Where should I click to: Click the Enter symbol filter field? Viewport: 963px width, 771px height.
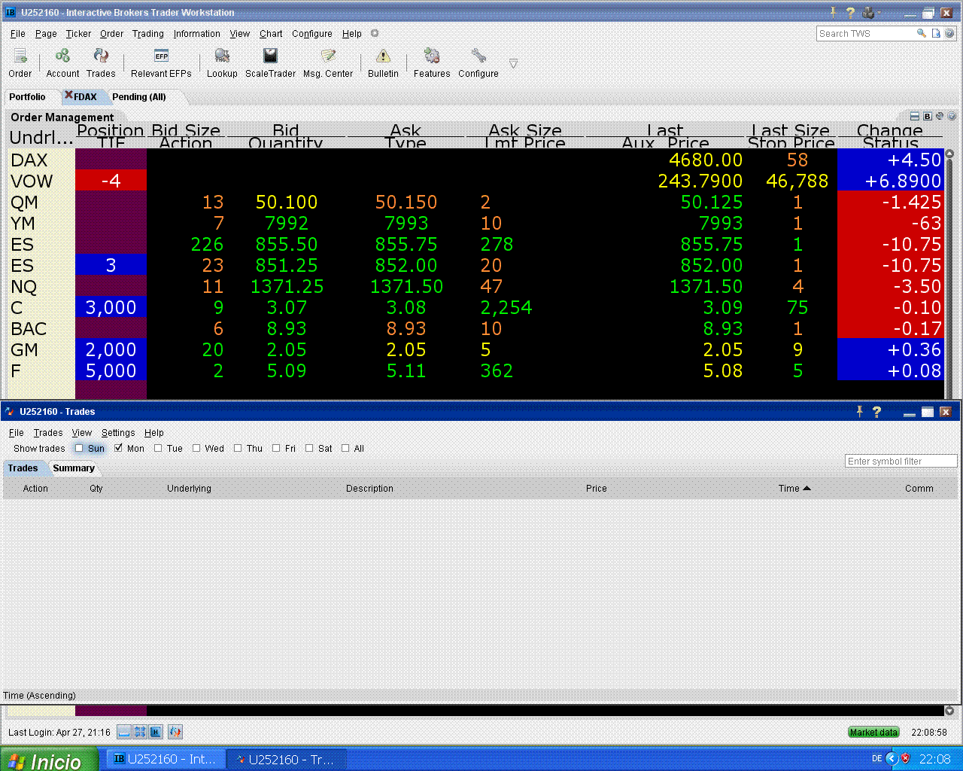(901, 462)
